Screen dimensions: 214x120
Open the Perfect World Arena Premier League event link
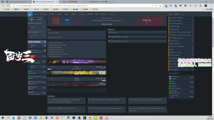(107, 21)
